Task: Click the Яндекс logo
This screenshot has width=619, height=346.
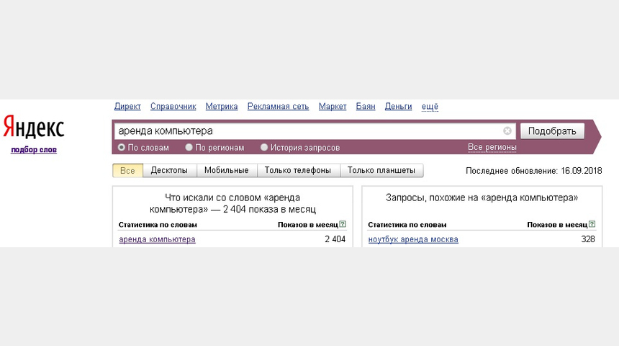Action: coord(34,127)
